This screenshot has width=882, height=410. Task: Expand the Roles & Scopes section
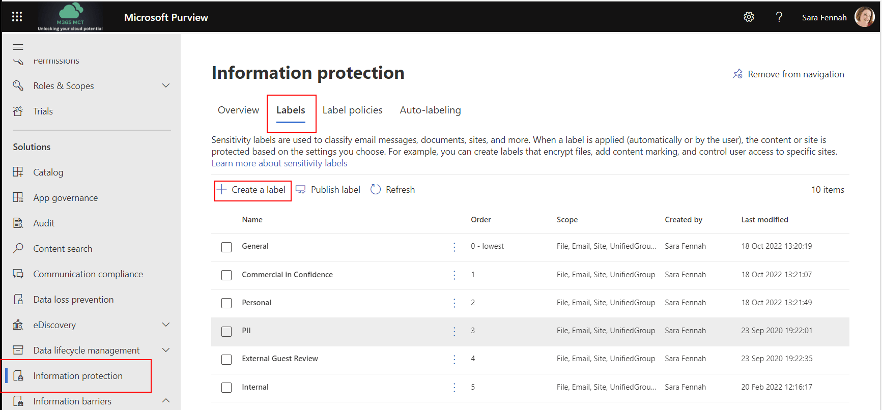(166, 85)
